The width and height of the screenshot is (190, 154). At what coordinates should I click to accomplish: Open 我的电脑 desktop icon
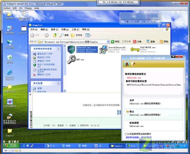point(10,30)
